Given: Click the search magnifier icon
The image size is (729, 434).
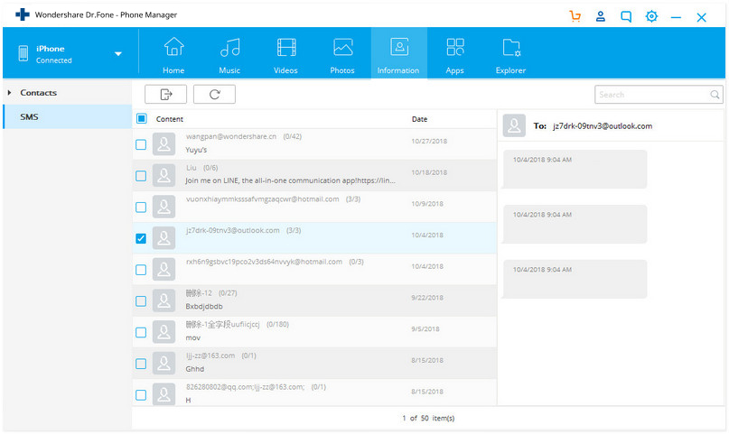Looking at the screenshot, I should tap(715, 95).
